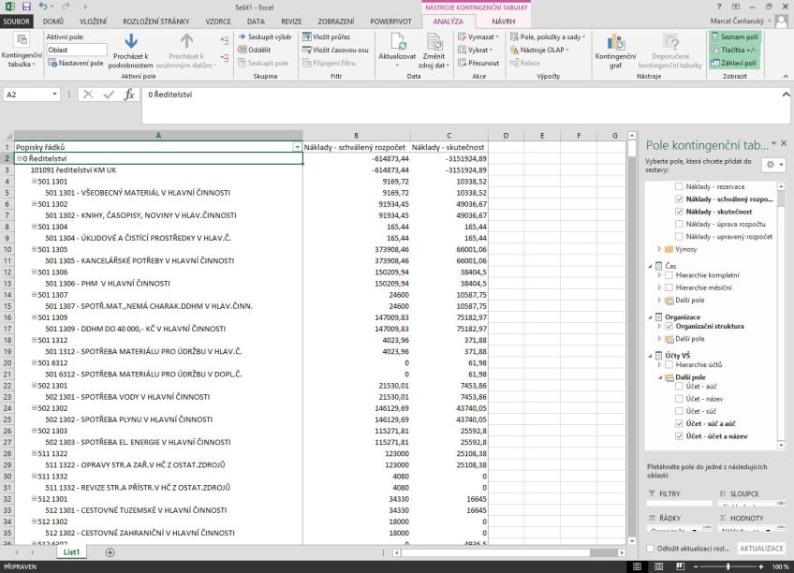Click the insert function fx icon
The width and height of the screenshot is (794, 573).
click(129, 95)
